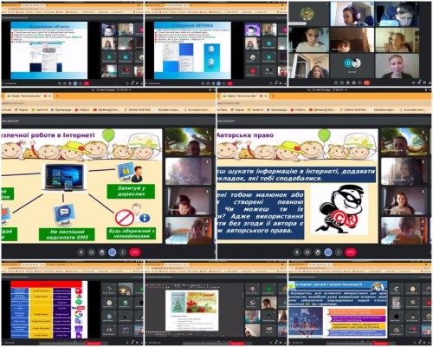End the call showing Інтернеті safety slide
The width and height of the screenshot is (433, 347).
(134, 252)
